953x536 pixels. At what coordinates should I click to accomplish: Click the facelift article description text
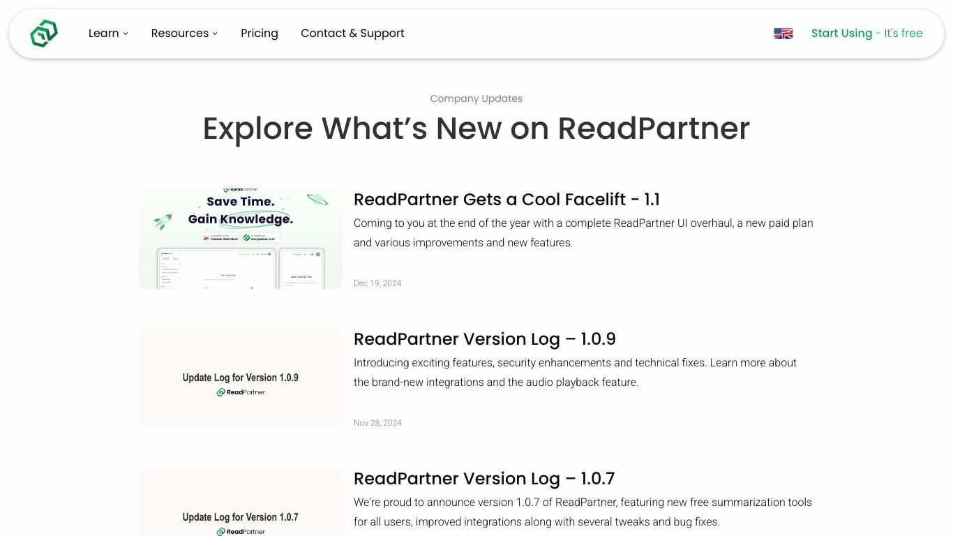(583, 233)
